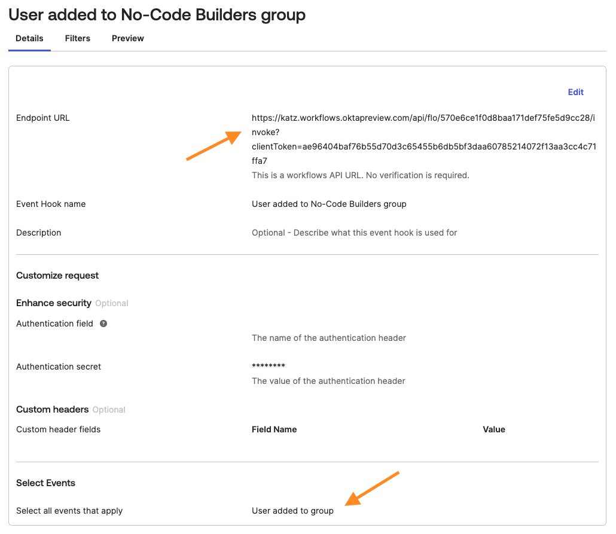
Task: Click the masked authentication secret asterisks
Action: coord(269,367)
